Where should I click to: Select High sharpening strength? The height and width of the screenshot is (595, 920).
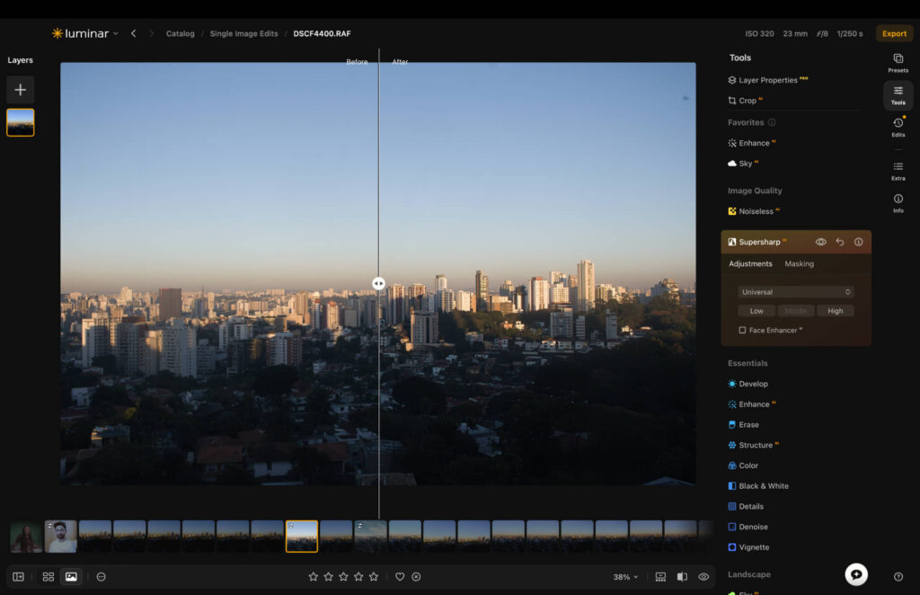(x=835, y=311)
